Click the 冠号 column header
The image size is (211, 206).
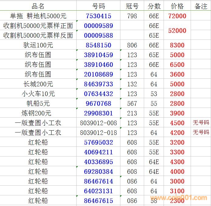point(132,6)
